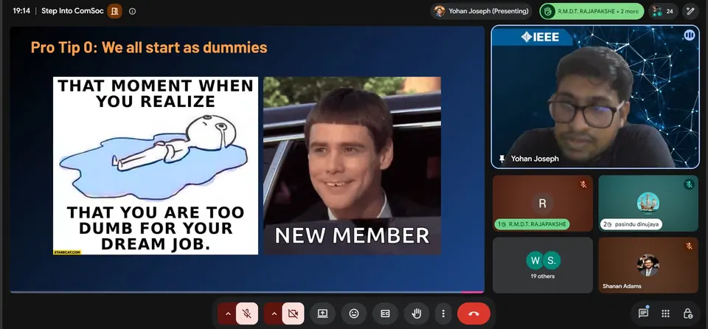This screenshot has width=708, height=329.
Task: Click muted mic icon on Shanan Adams' tile
Action: click(689, 246)
